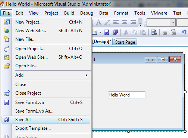188x138 pixels.
Task: Click the Save icon in toolbar
Action: pos(107,32)
